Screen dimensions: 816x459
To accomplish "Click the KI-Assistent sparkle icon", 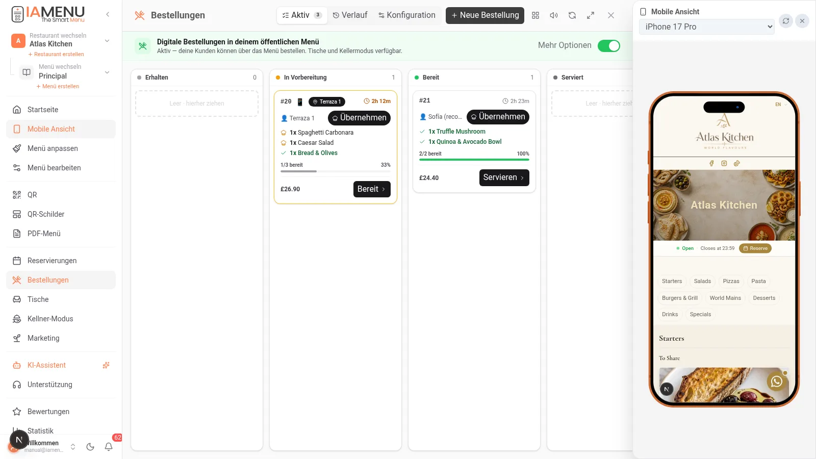I will pos(106,365).
